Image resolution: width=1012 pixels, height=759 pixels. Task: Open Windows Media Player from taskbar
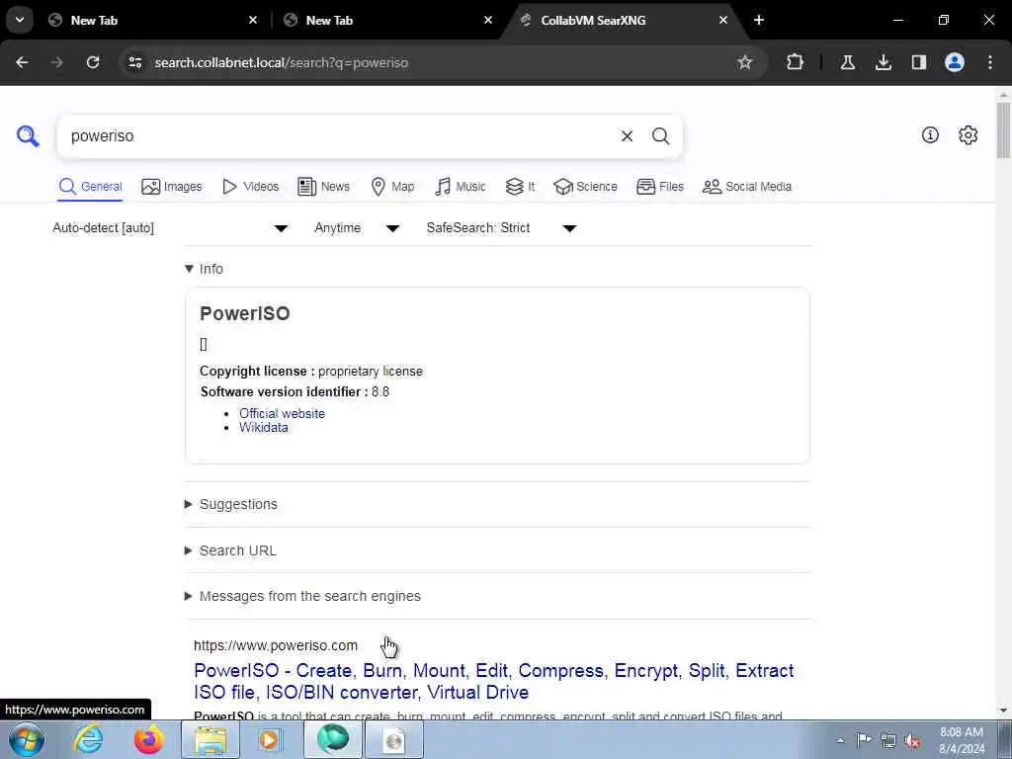pos(270,739)
